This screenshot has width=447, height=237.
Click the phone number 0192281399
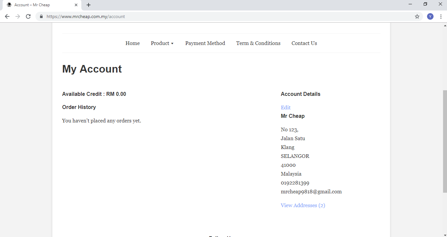coord(295,183)
